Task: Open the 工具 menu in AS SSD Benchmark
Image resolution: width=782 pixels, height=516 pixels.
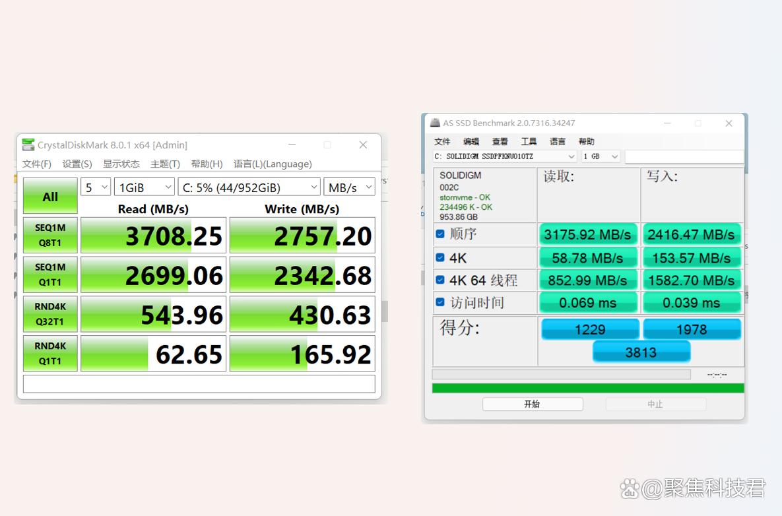Action: click(528, 141)
